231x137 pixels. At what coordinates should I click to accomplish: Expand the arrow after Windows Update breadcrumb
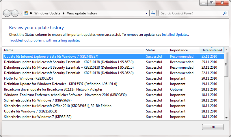pos(64,13)
